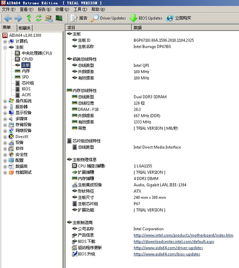This screenshot has height=268, width=239.
Task: Open intel.com motherboard product link
Action: [x=184, y=236]
